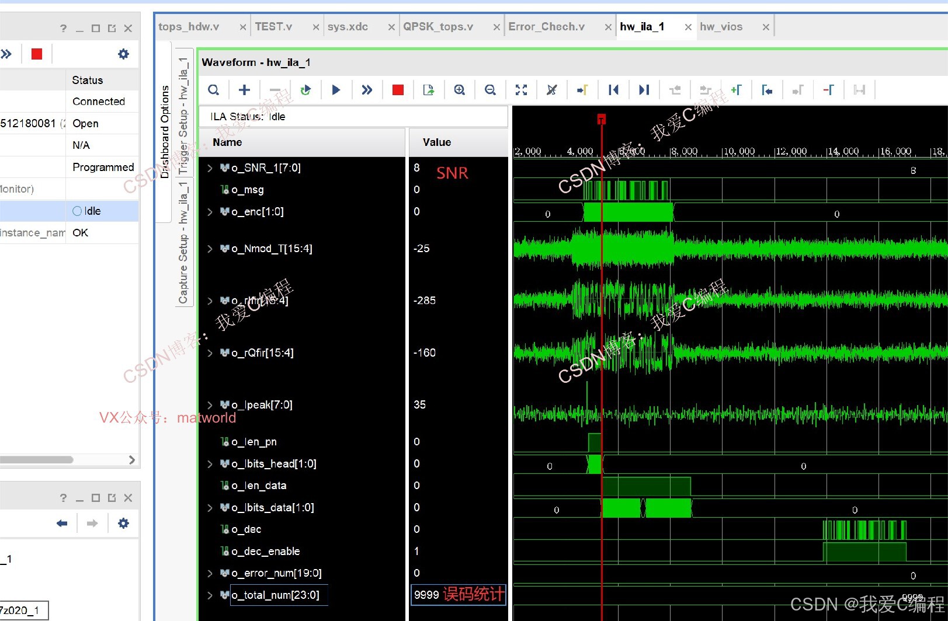Click the properties panel back arrow

pyautogui.click(x=62, y=524)
